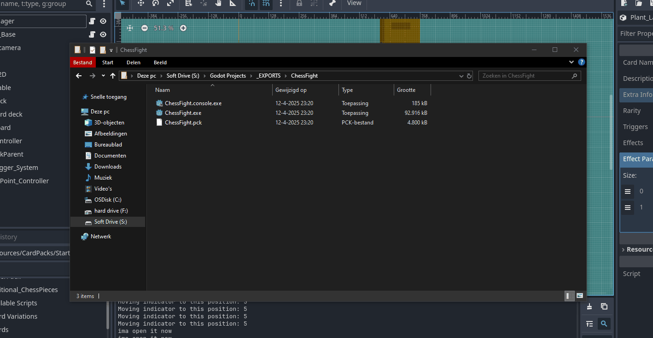Open the Bestand tab in Explorer
The width and height of the screenshot is (653, 338).
click(x=83, y=62)
